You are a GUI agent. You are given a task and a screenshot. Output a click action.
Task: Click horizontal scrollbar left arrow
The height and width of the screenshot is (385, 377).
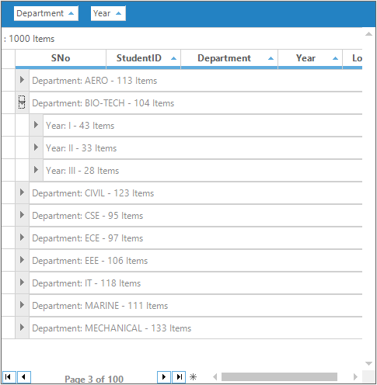tap(215, 376)
